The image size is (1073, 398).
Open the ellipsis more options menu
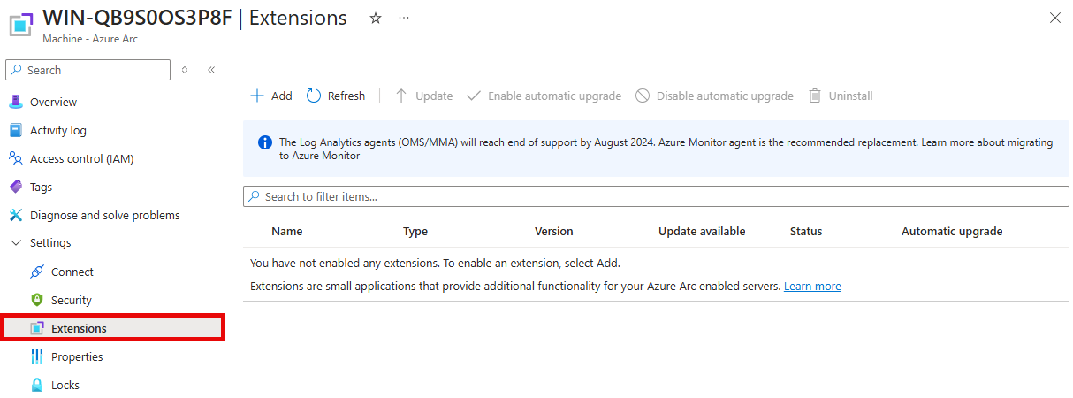[404, 18]
